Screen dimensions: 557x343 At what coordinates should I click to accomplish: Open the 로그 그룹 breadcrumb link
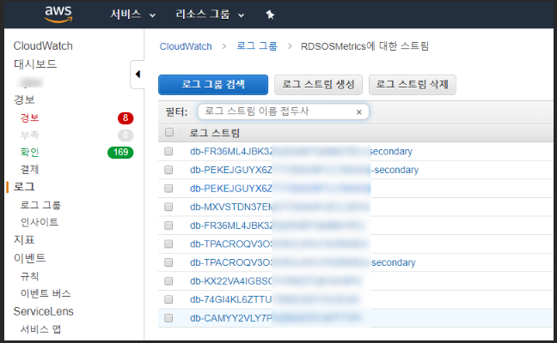(x=257, y=46)
